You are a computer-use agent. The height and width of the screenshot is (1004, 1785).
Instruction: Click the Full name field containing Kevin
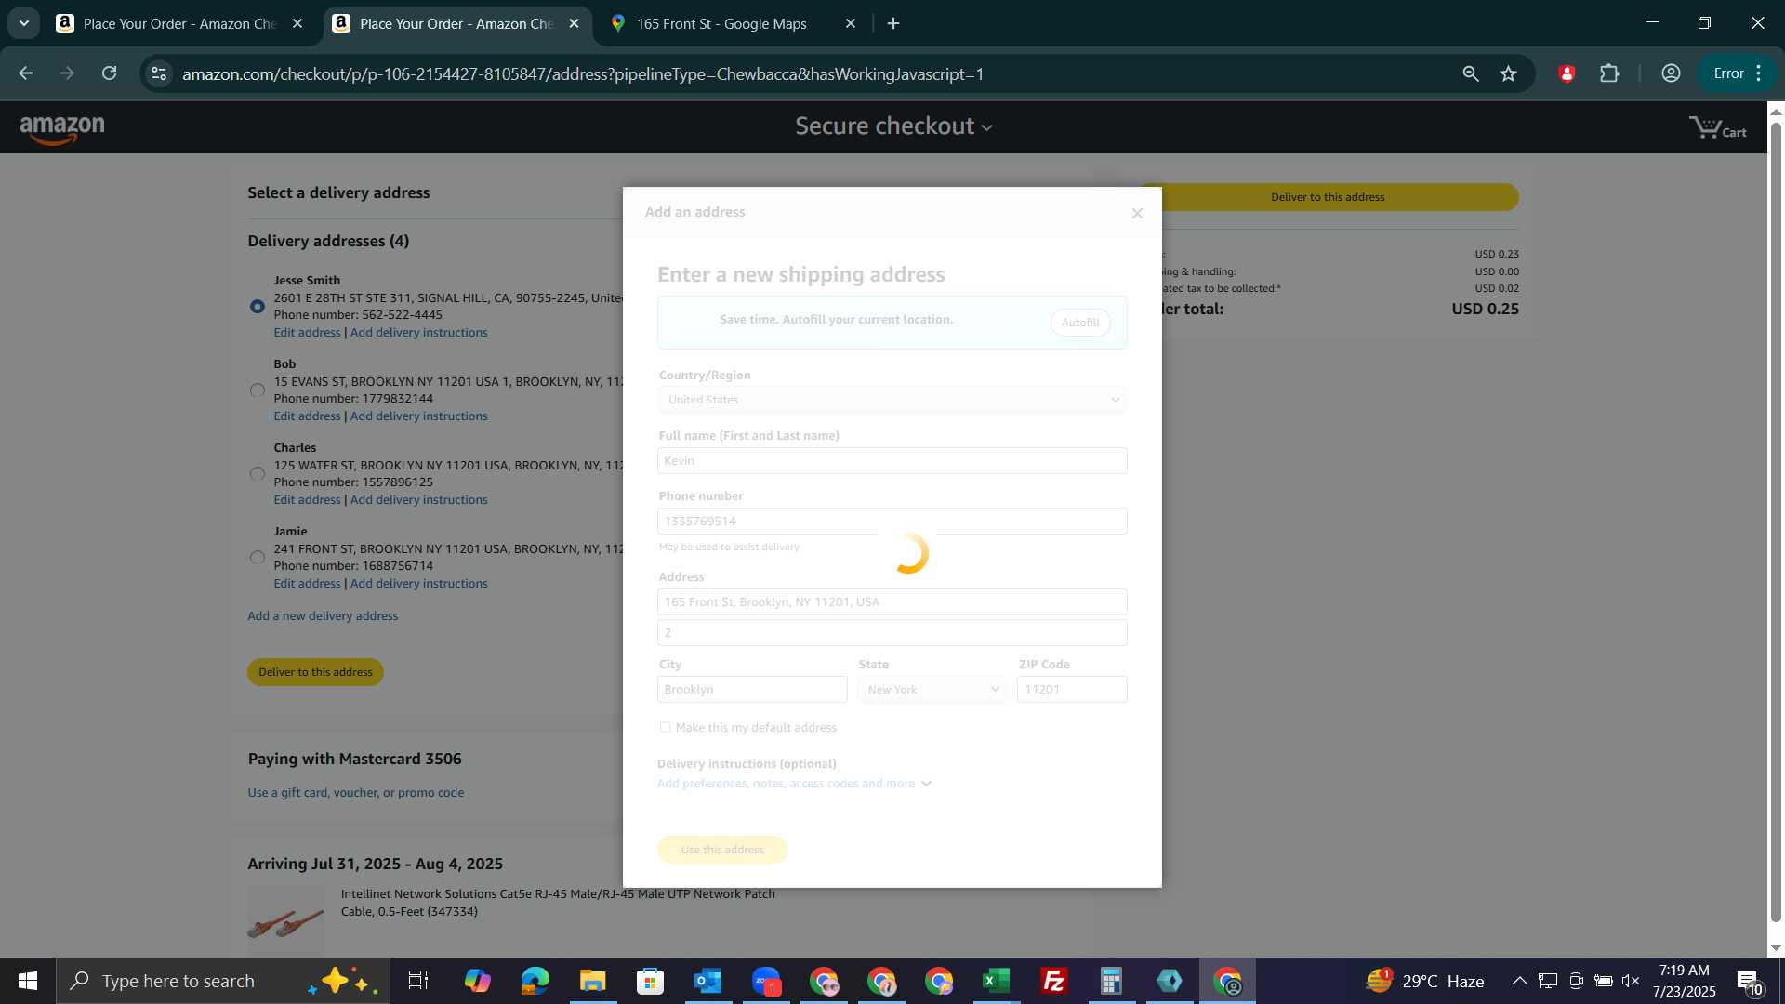point(892,461)
